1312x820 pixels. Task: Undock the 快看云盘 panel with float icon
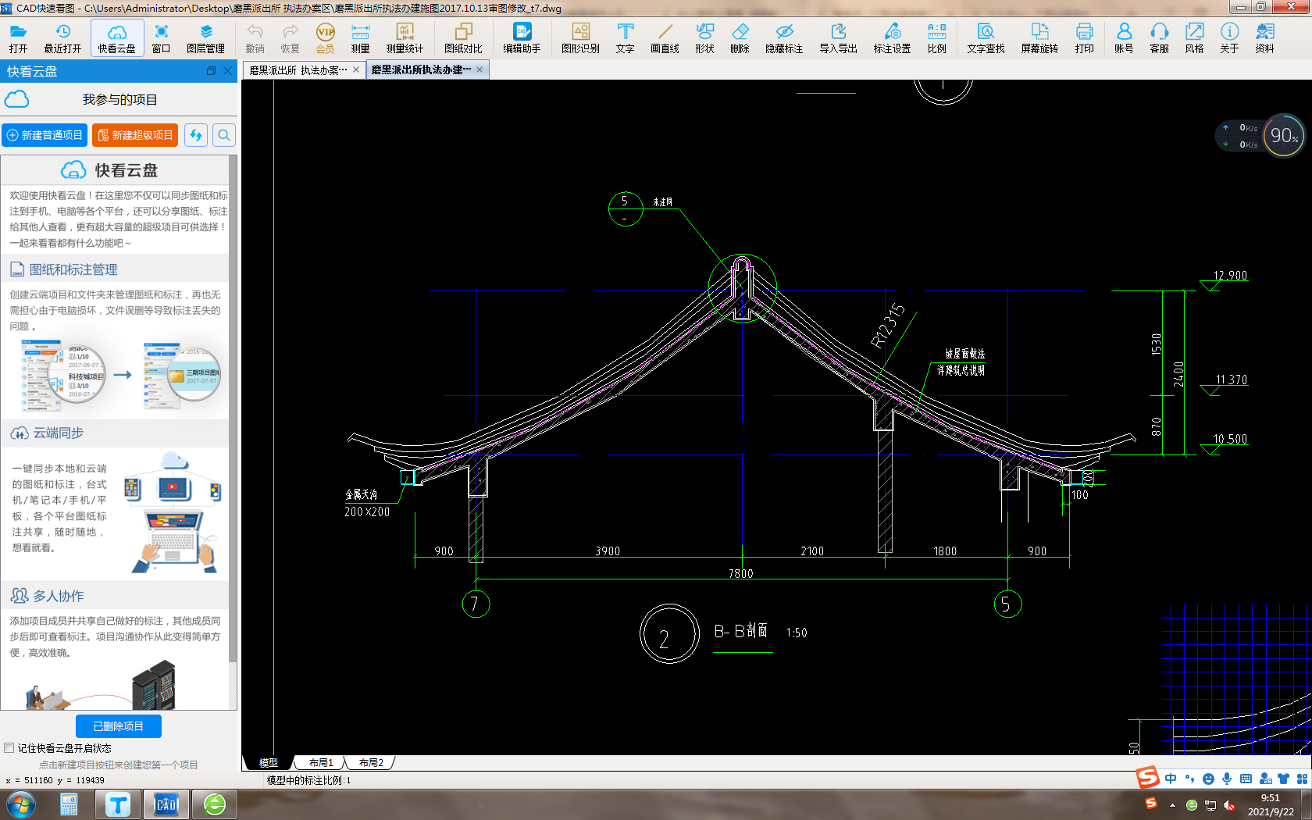[x=211, y=71]
